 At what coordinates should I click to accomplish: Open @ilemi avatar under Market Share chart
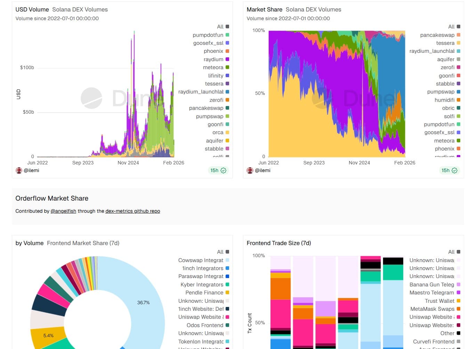[x=250, y=170]
